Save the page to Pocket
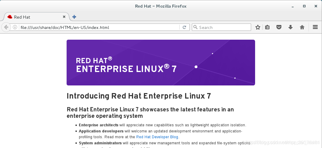 (279, 27)
